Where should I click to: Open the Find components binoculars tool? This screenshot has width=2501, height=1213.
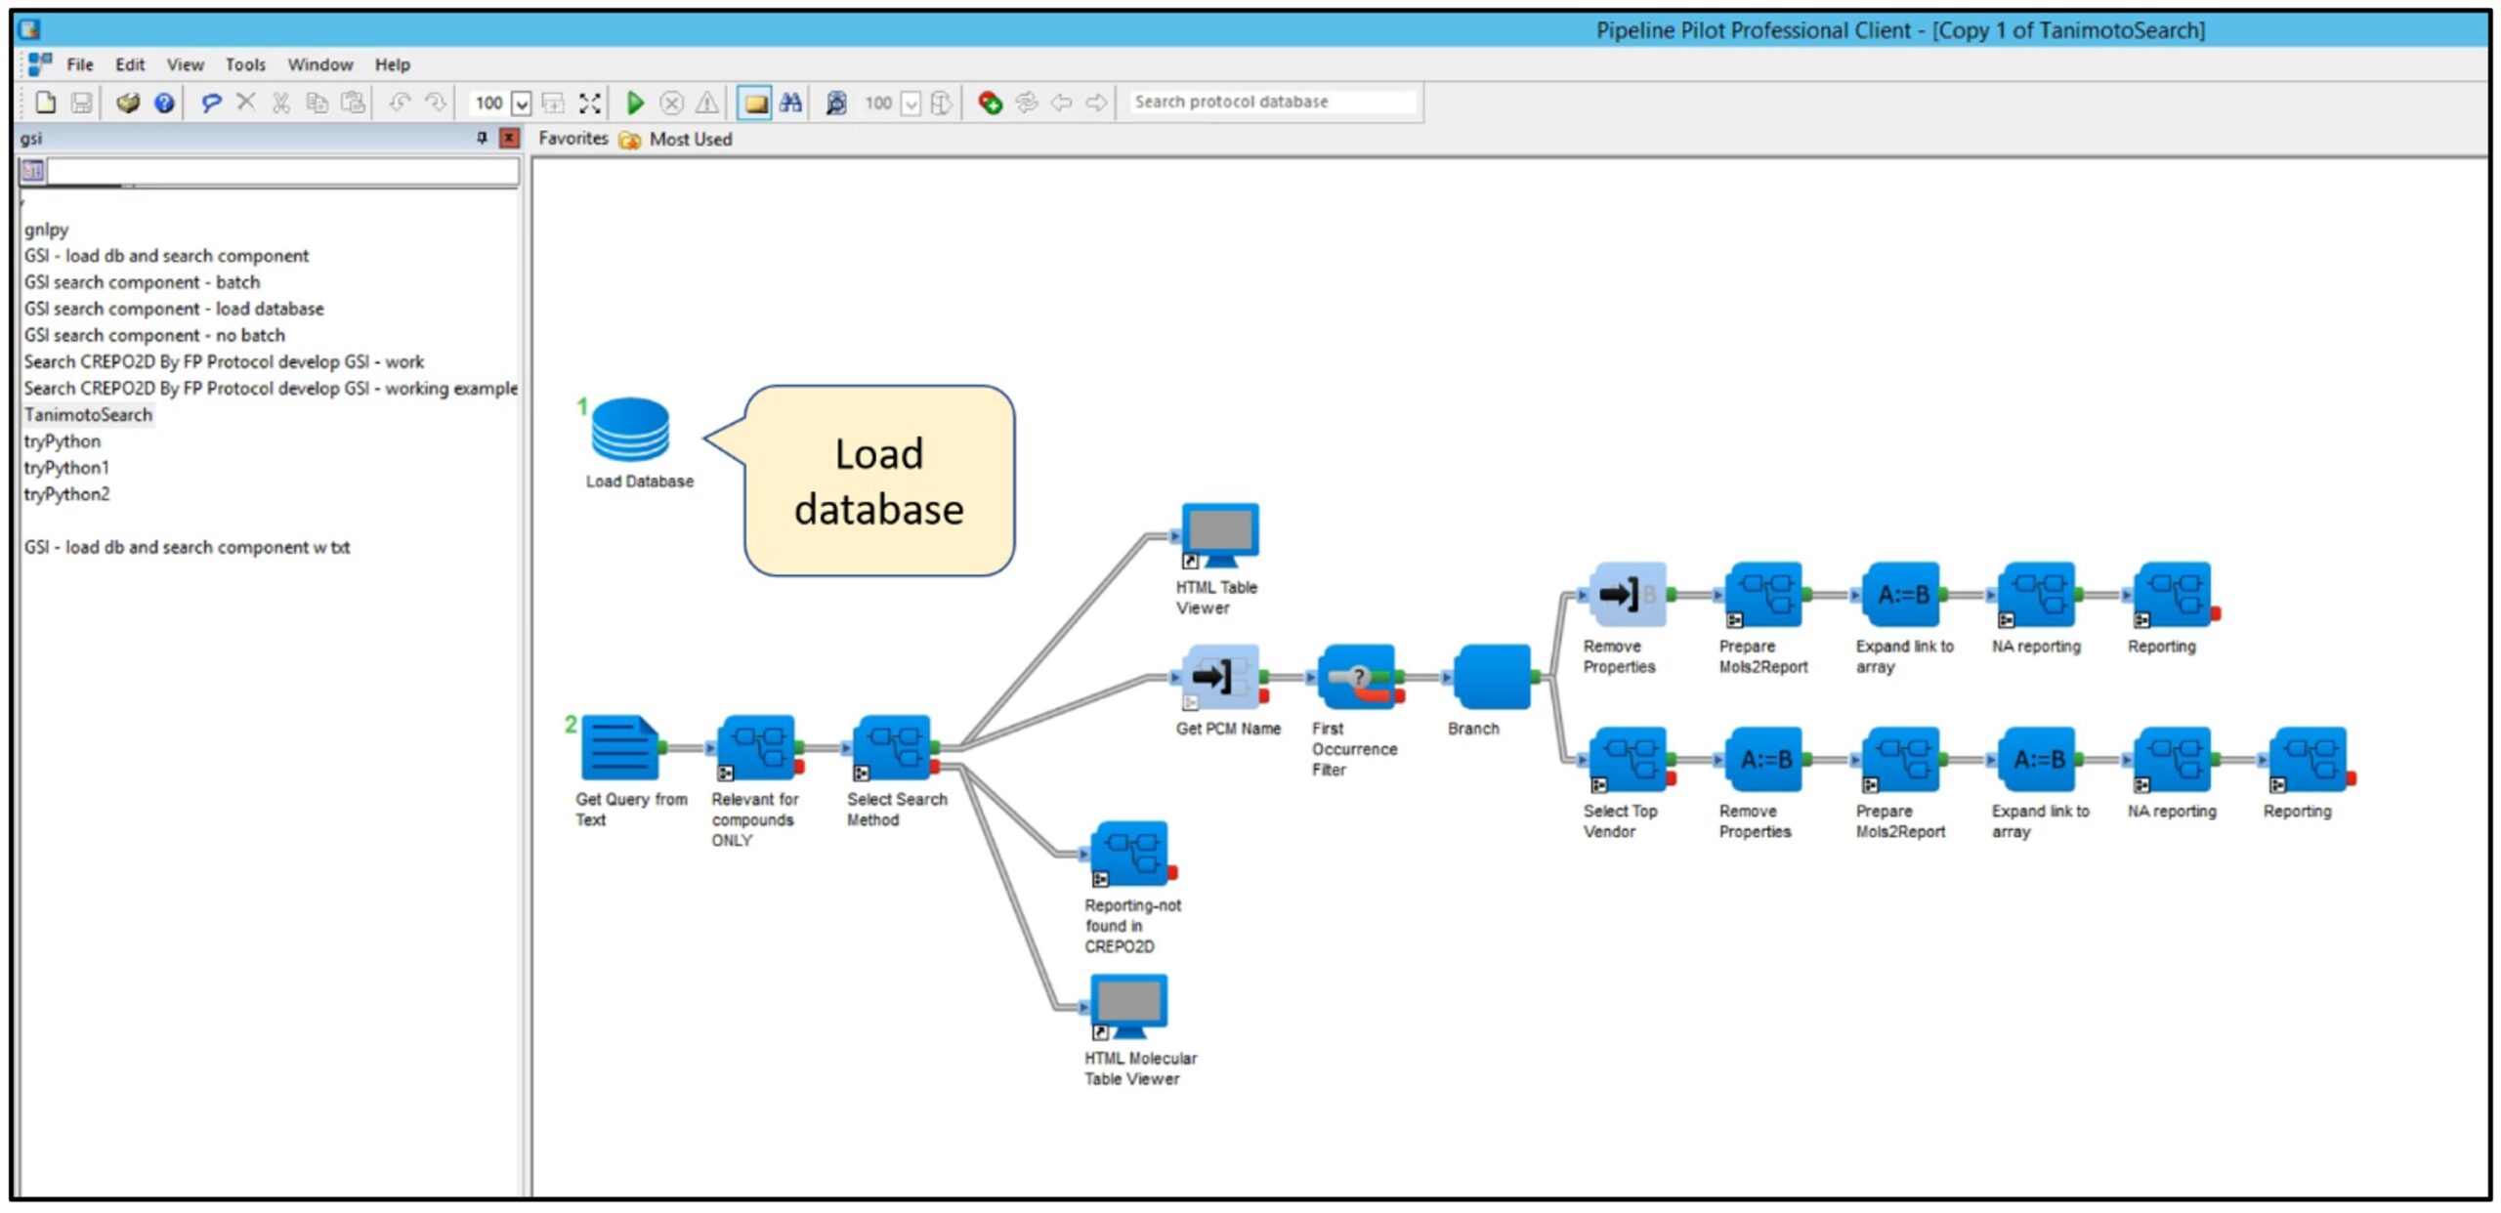pos(791,101)
